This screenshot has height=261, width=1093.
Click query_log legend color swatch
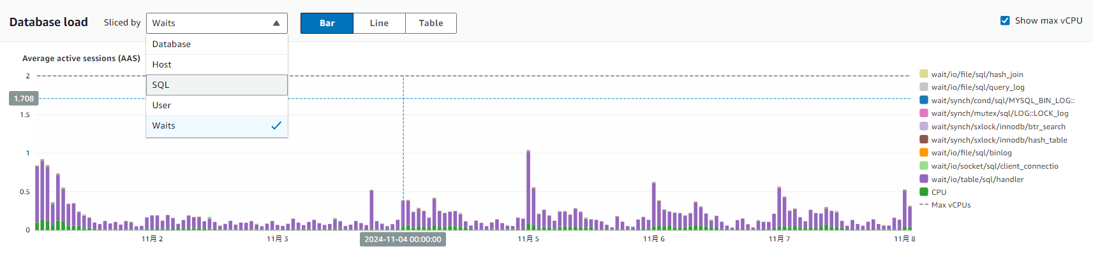[x=923, y=87]
